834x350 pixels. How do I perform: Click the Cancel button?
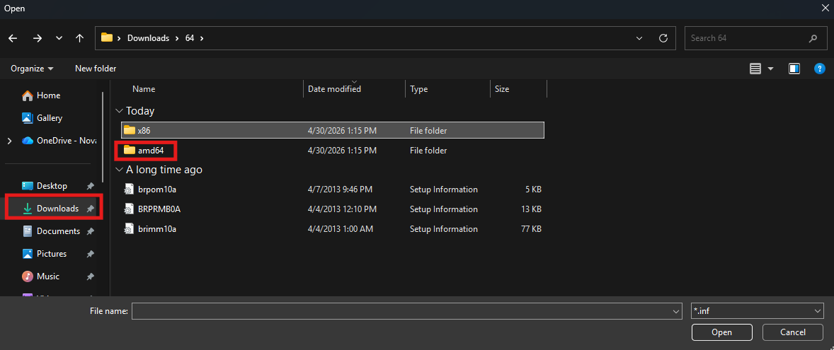(792, 332)
